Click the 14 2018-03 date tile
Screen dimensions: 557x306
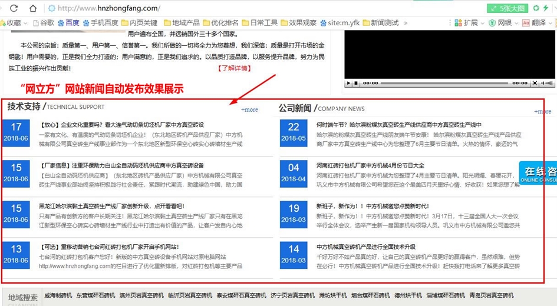294,255
